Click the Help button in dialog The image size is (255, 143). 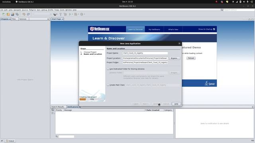(176, 104)
